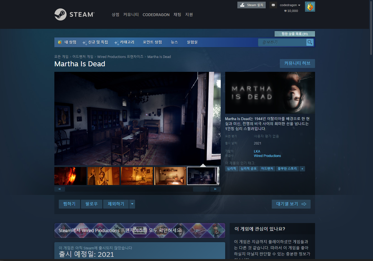Click the plus tag button to add tags
373x261 pixels.
click(x=302, y=169)
